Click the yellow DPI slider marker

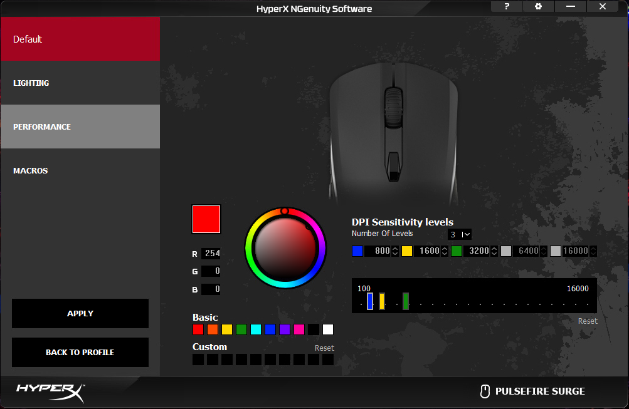coord(382,301)
